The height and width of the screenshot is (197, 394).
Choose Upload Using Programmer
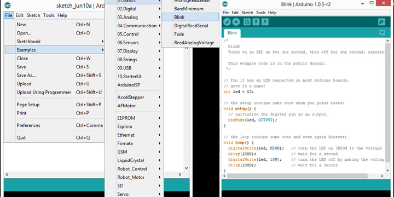click(55, 92)
